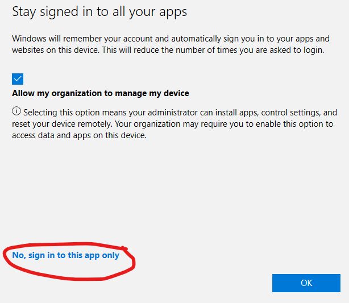The image size is (349, 303).
Task: Disable device management via the checked box
Action: [x=18, y=79]
